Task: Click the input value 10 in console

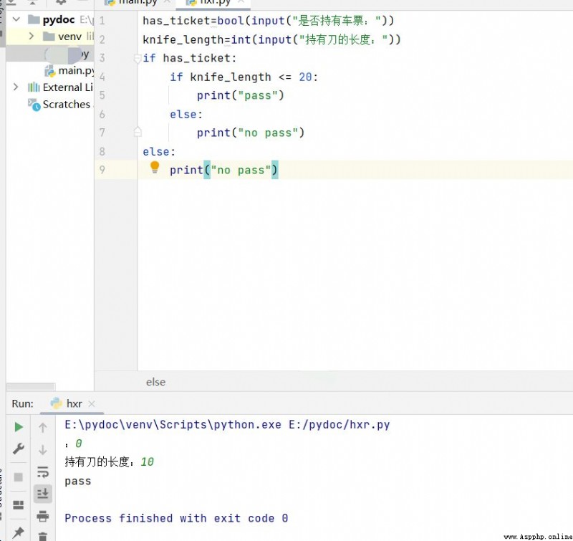Action: [148, 462]
